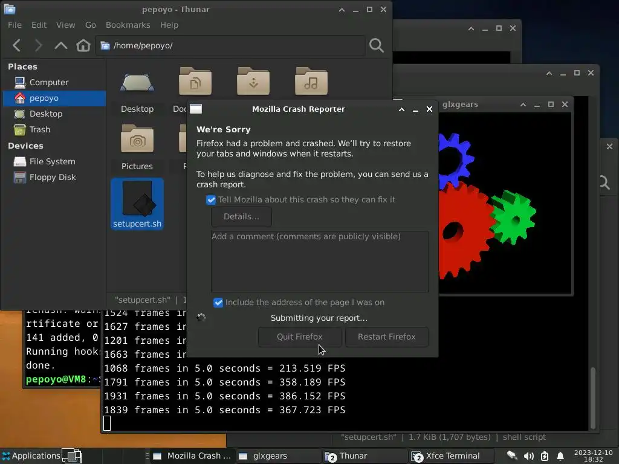Roll up the Thunar pepoyo window
This screenshot has width=619, height=464.
342,10
